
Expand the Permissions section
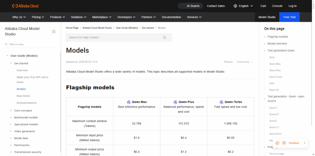pyautogui.click(x=11, y=145)
